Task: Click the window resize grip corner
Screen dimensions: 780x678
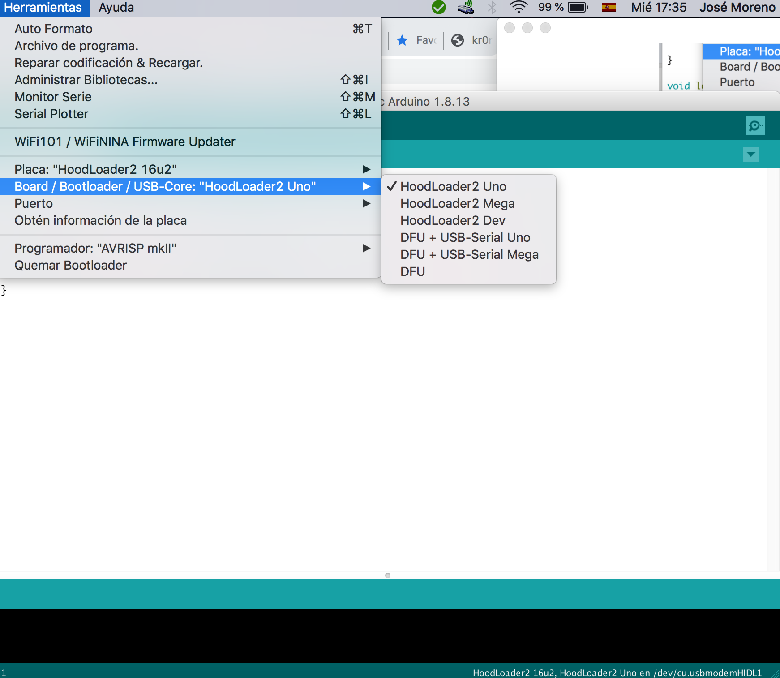Action: tap(776, 674)
